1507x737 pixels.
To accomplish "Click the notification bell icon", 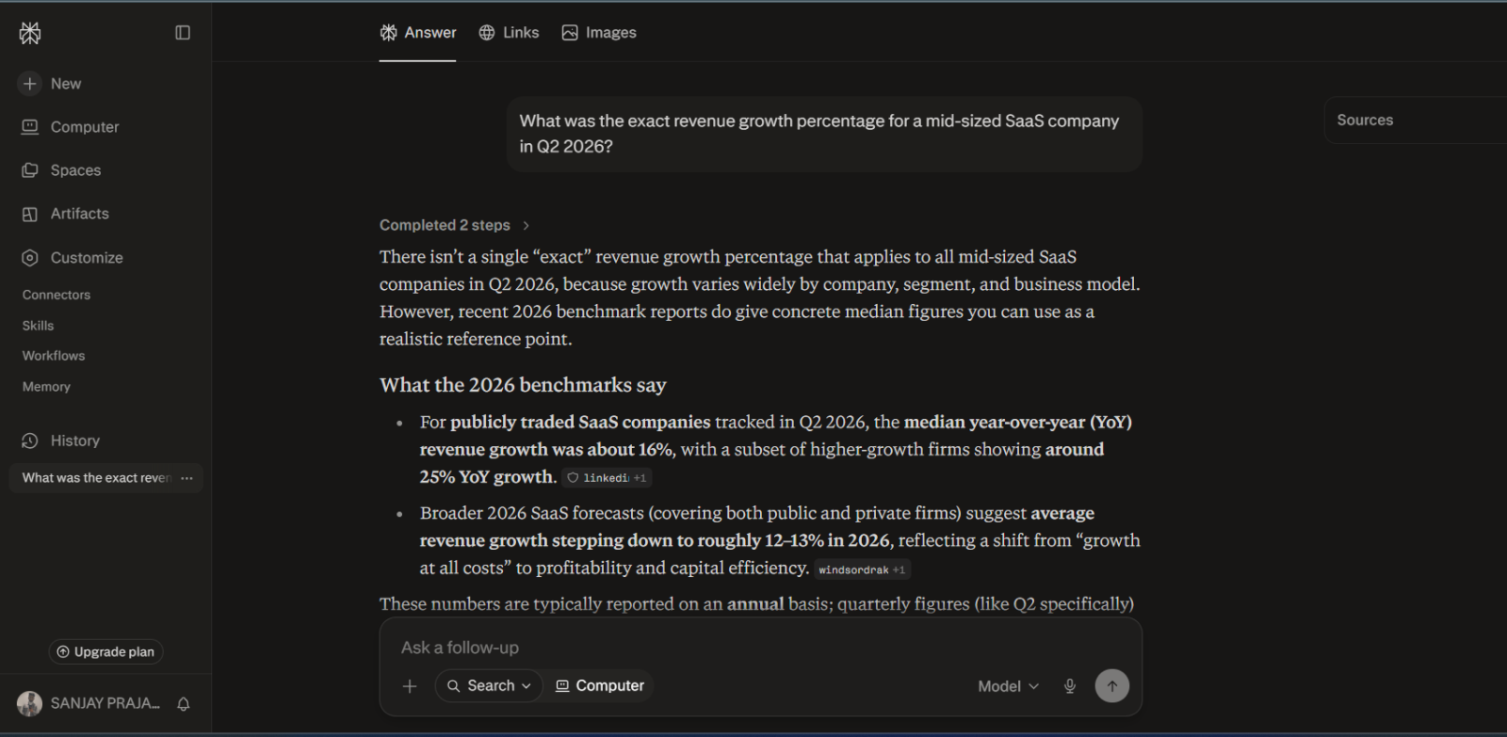I will coord(184,704).
